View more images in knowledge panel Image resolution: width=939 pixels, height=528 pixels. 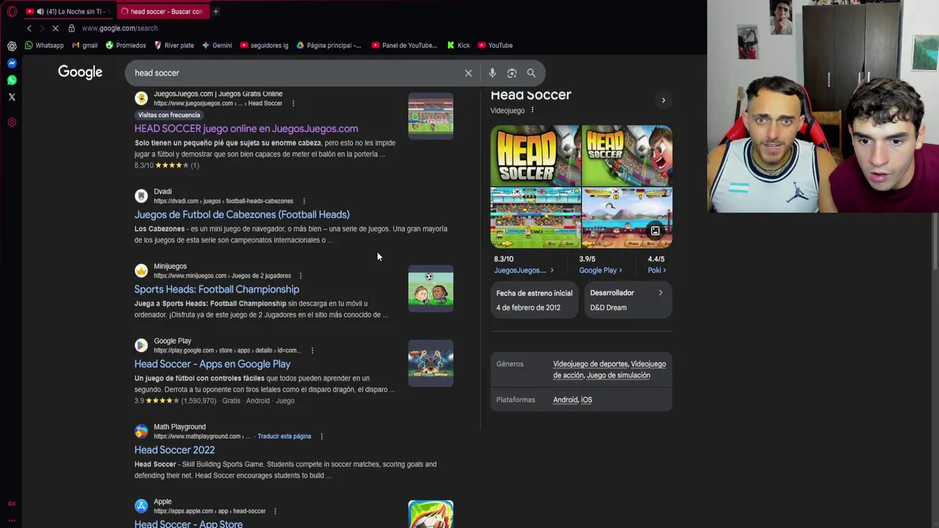coord(655,231)
